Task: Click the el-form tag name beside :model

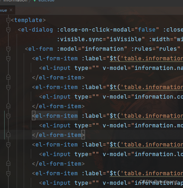Action: [x=41, y=49]
